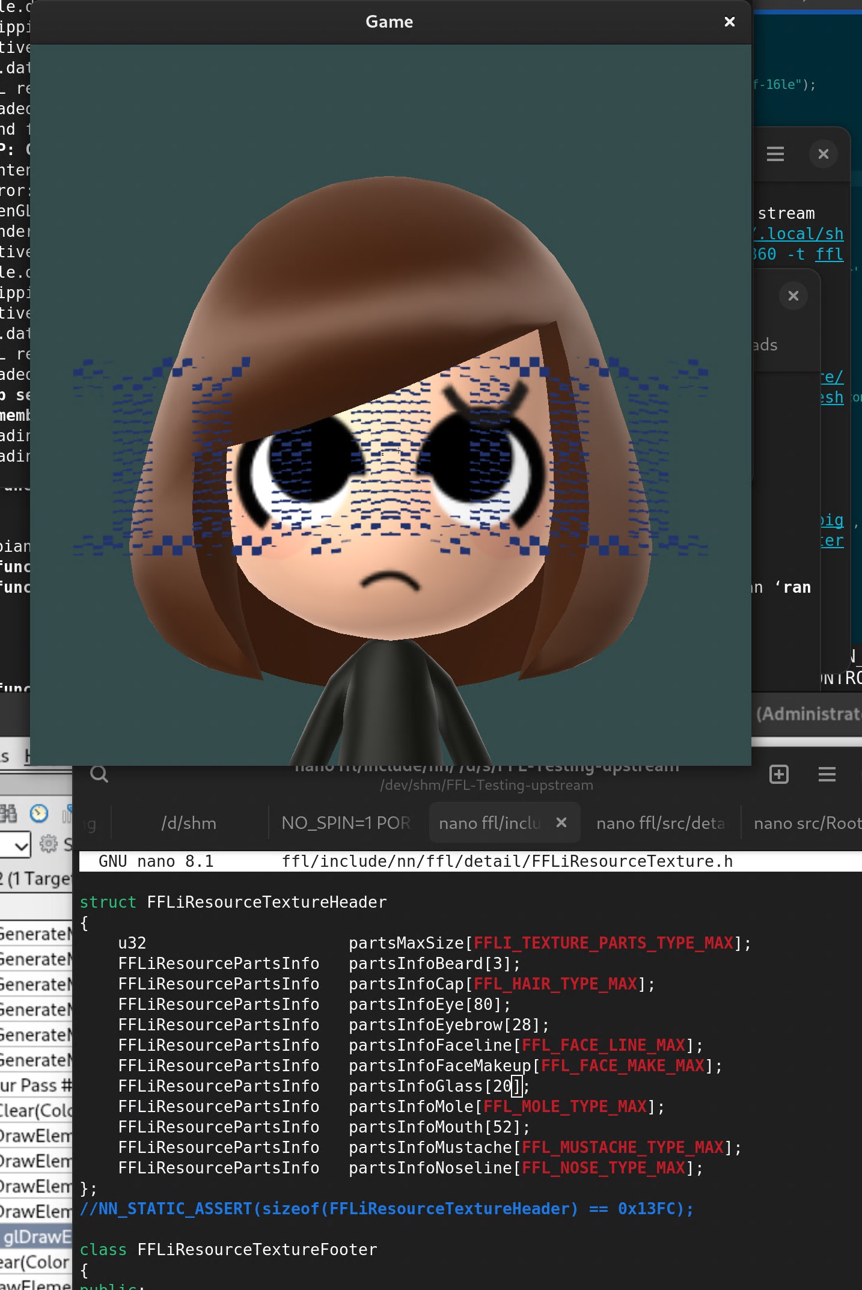Click the clock icon in RenderDoc toolbar
Image resolution: width=862 pixels, height=1290 pixels.
[39, 813]
